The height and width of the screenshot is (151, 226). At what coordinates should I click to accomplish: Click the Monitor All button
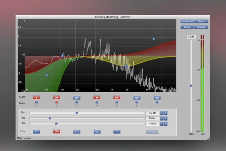coord(187,21)
